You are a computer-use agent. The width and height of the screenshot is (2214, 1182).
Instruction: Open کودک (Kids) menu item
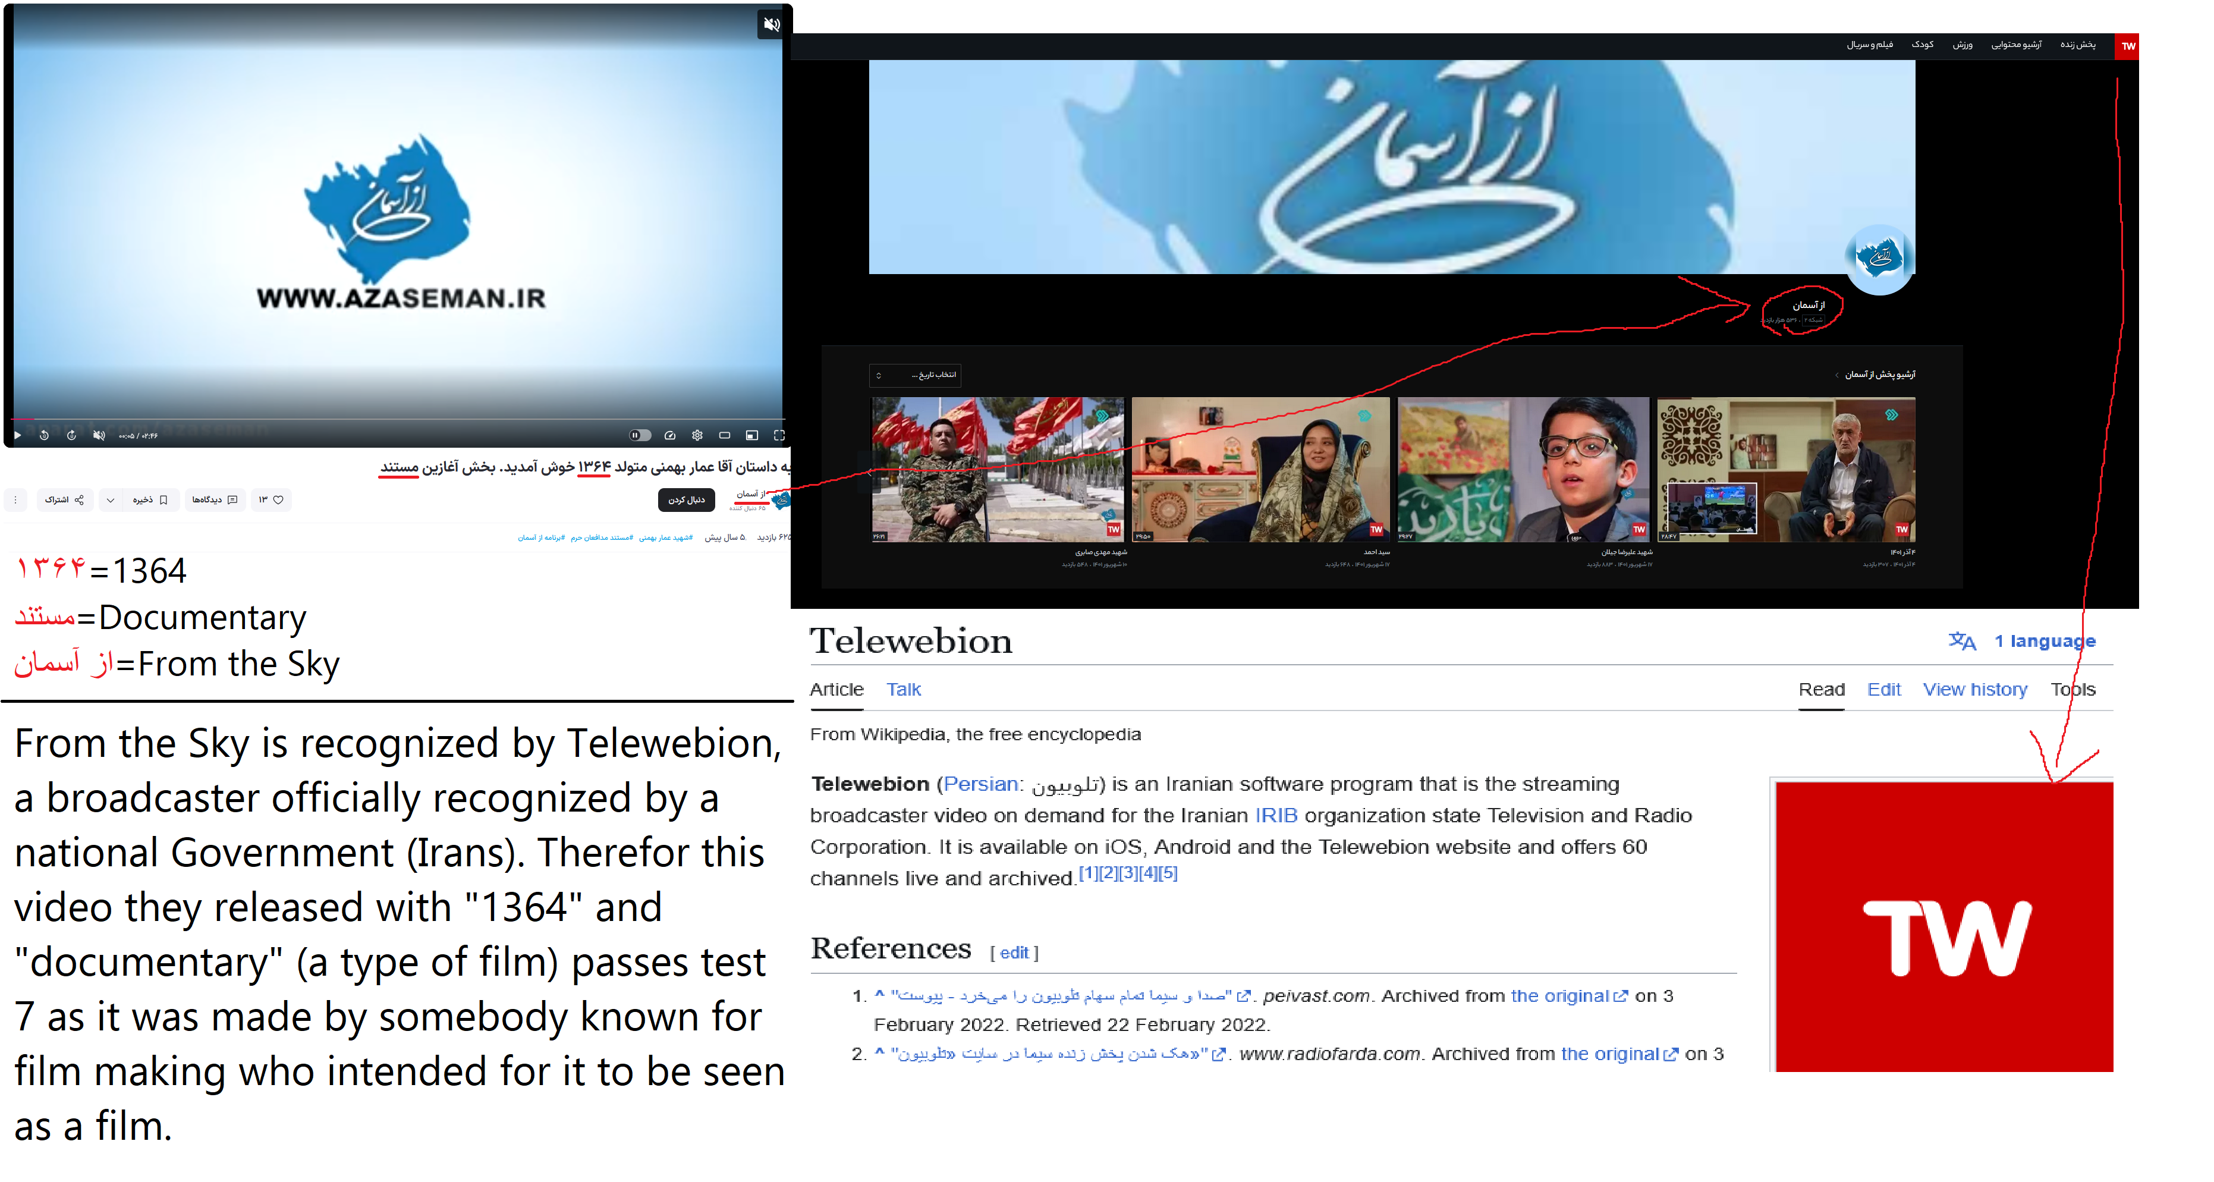1923,45
